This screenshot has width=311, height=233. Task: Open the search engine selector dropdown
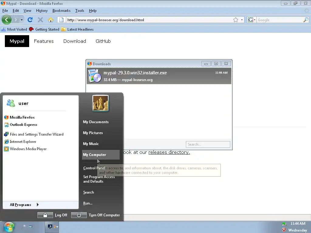click(252, 20)
